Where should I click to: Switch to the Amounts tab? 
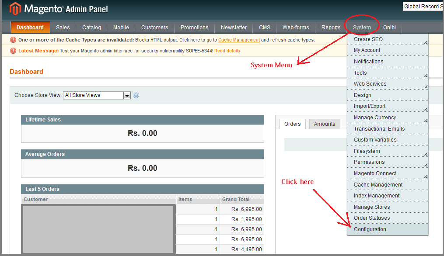click(x=325, y=124)
